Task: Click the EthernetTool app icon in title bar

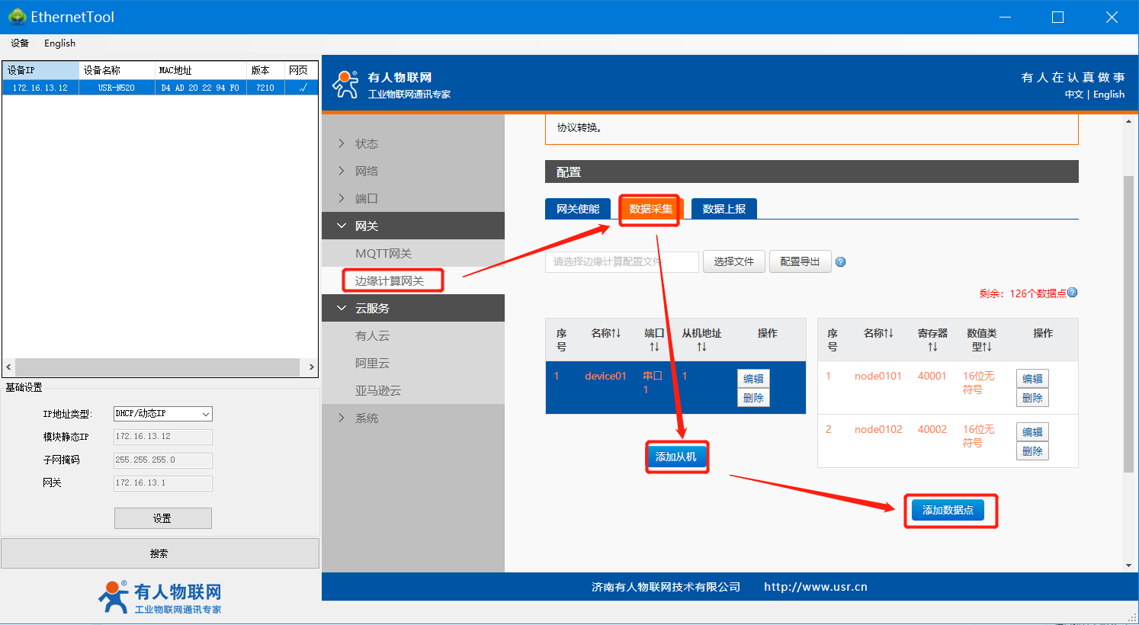Action: (x=17, y=17)
